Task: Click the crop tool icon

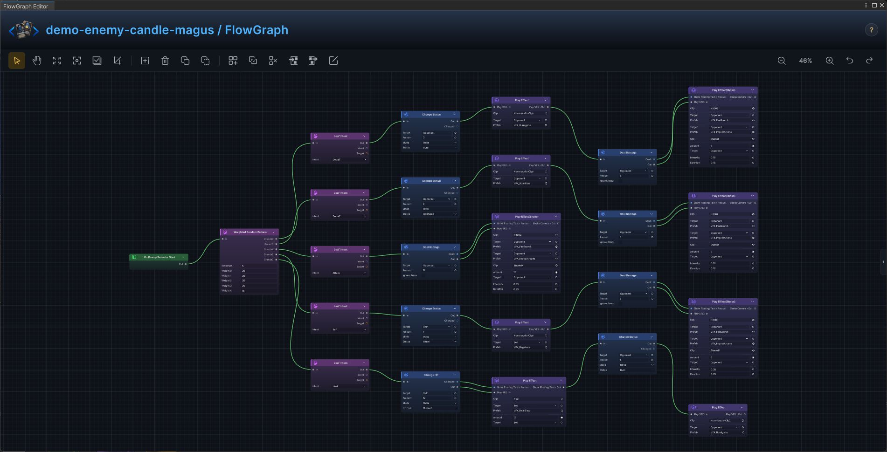Action: pyautogui.click(x=117, y=61)
